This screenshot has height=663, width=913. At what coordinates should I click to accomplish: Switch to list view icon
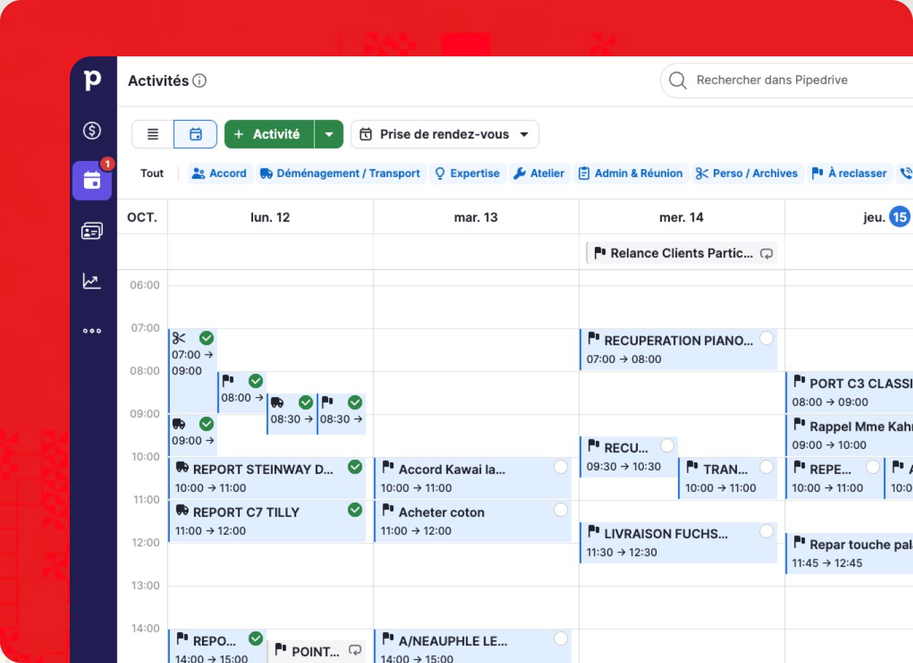153,134
